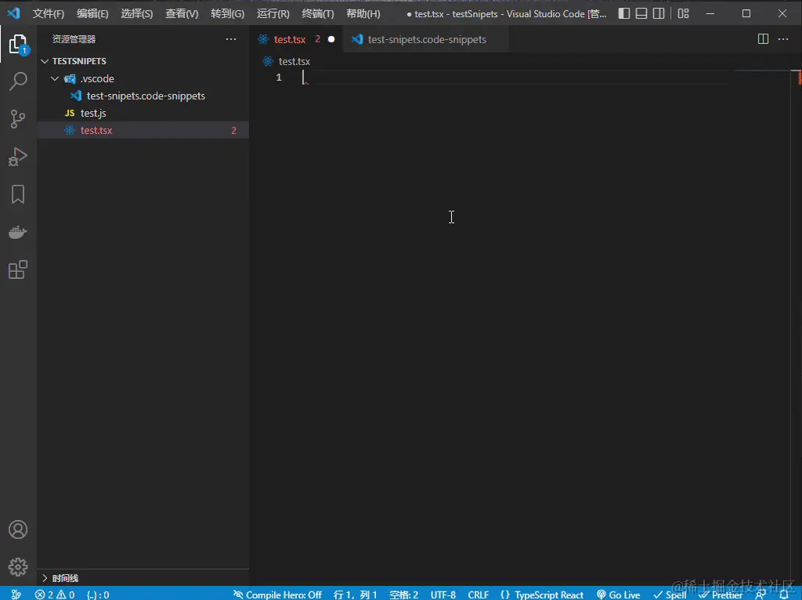Change line ending via CRLF item

[478, 595]
